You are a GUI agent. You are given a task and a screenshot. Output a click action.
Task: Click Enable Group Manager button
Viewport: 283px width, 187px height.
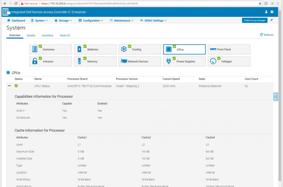[x=255, y=20]
